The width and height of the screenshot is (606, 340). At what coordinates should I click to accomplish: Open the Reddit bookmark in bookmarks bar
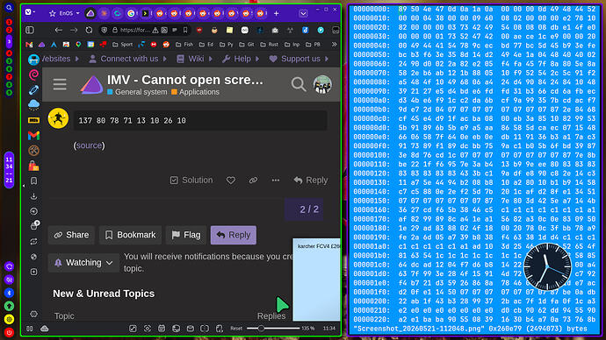coord(166,45)
